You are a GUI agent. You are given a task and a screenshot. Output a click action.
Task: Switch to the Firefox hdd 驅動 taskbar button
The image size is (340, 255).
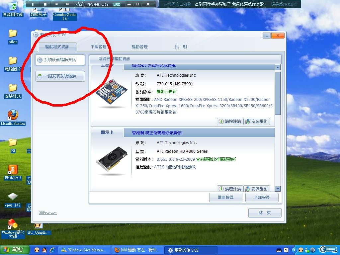click(x=138, y=250)
